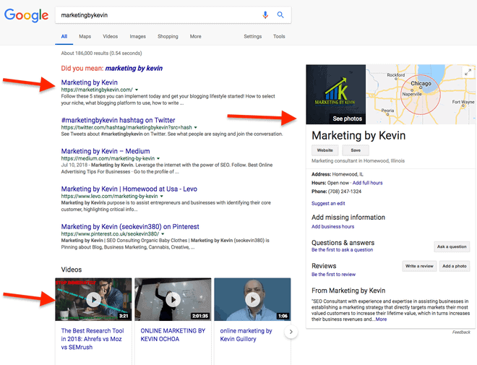Play the Best Research Tool video

(x=93, y=299)
